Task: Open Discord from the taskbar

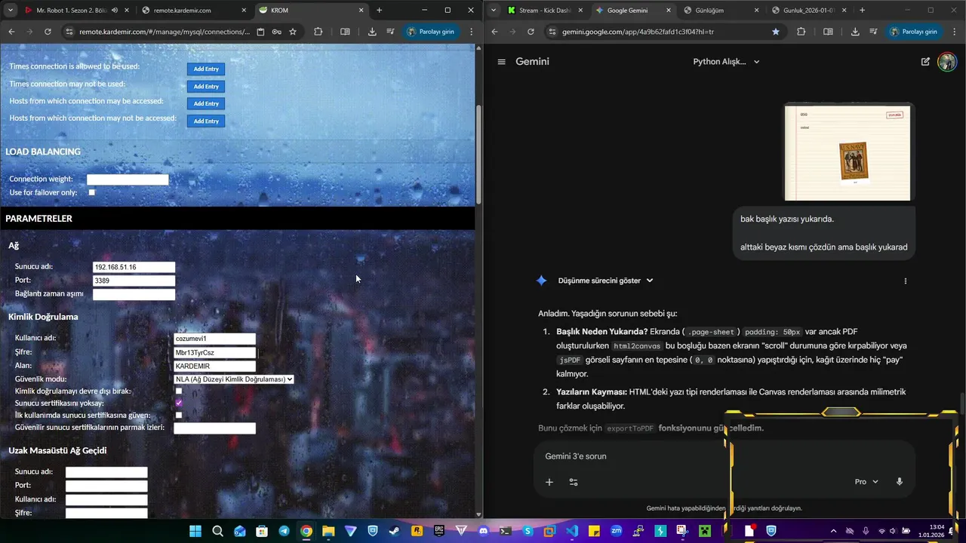Action: point(484,531)
